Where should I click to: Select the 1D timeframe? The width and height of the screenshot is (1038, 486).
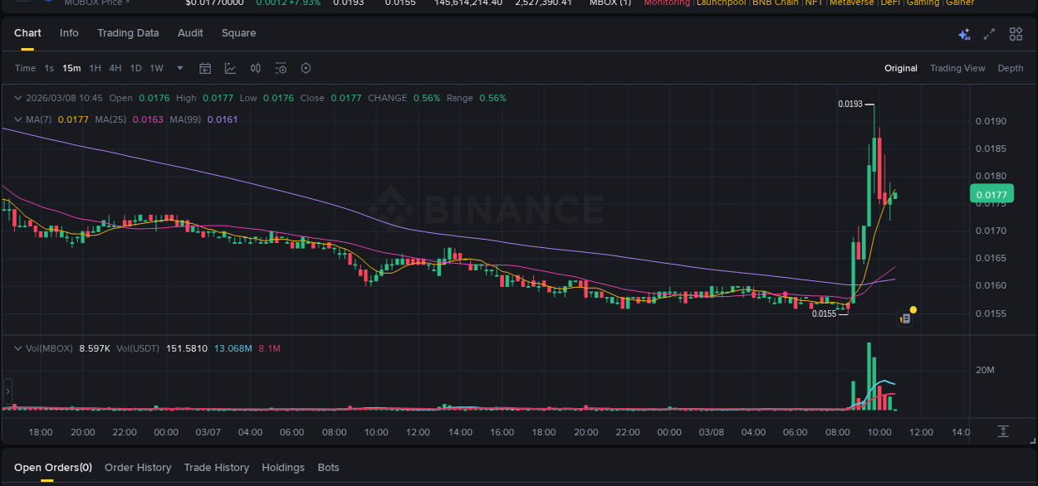pyautogui.click(x=135, y=68)
